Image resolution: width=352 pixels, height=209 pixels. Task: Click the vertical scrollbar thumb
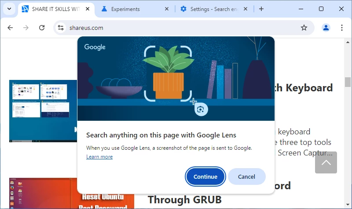[348, 82]
